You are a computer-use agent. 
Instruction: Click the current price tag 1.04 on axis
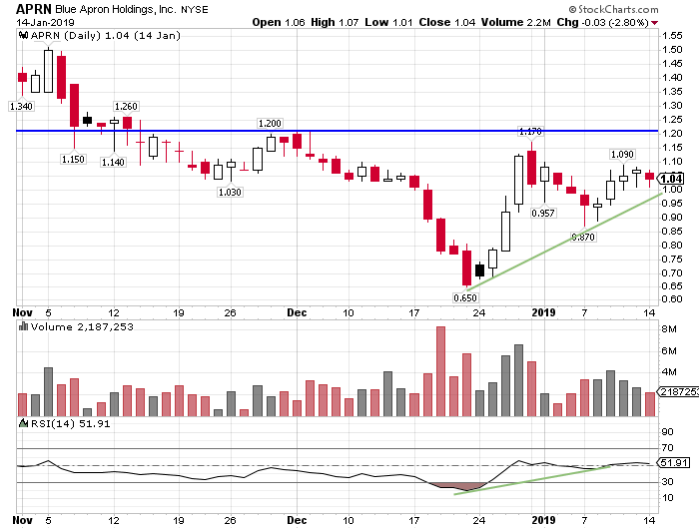pyautogui.click(x=671, y=179)
